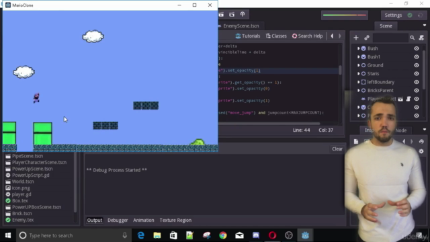Image resolution: width=430 pixels, height=242 pixels.
Task: Go forward in script history with the right arrow
Action: [x=340, y=36]
